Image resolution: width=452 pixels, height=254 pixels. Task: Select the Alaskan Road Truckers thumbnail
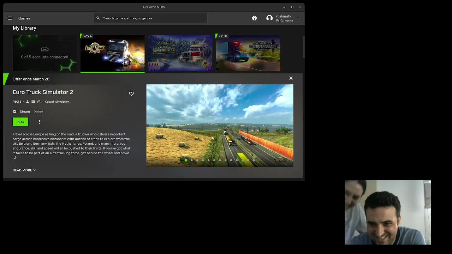click(x=180, y=53)
